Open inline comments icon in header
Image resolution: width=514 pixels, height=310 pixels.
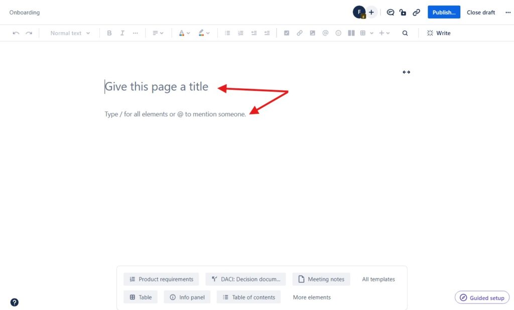point(391,12)
